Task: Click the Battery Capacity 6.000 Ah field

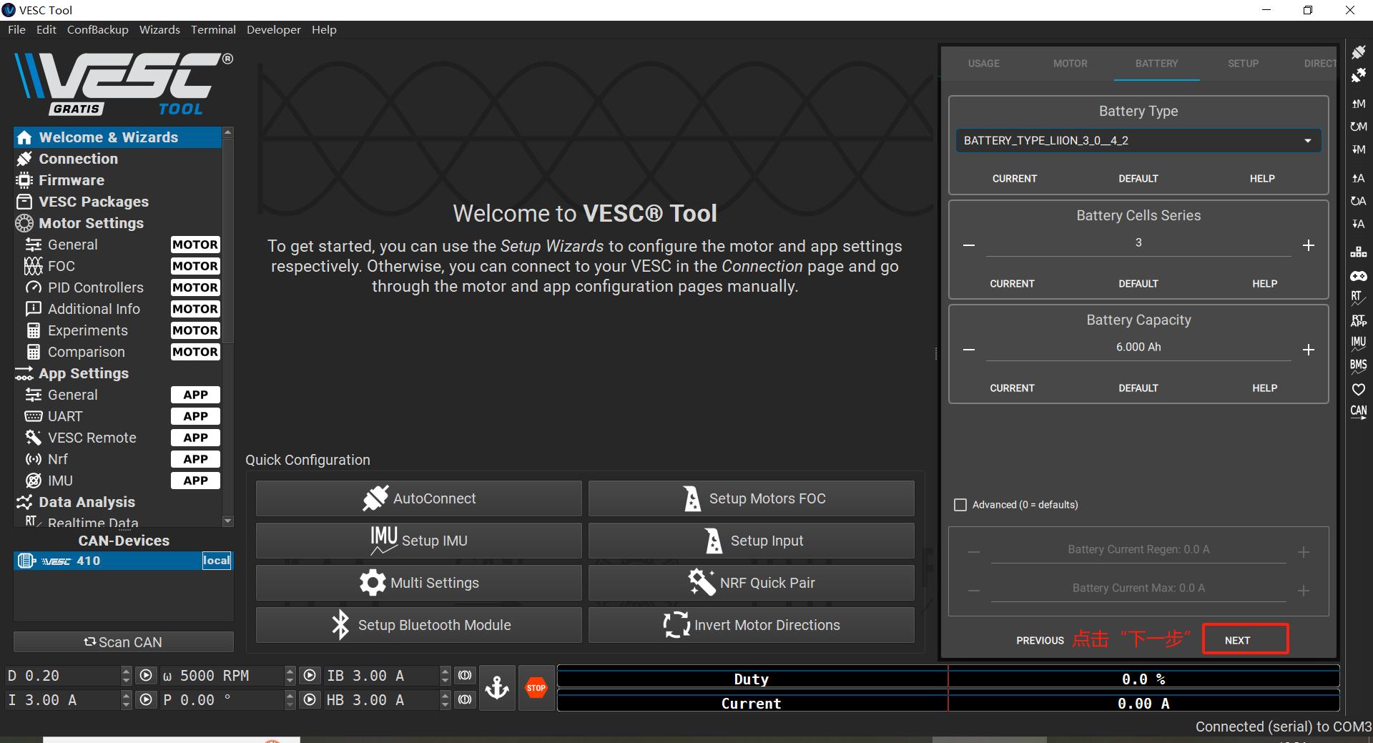Action: tap(1138, 348)
